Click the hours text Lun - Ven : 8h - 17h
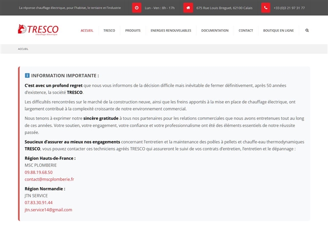Viewport: 328px width, 246px height. 159,8
